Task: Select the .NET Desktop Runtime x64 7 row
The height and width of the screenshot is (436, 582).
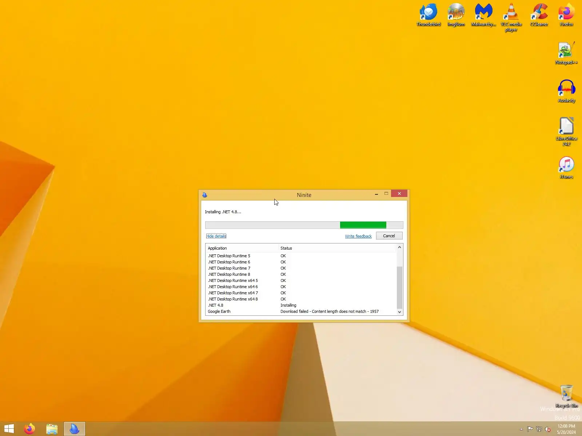Action: [301, 293]
